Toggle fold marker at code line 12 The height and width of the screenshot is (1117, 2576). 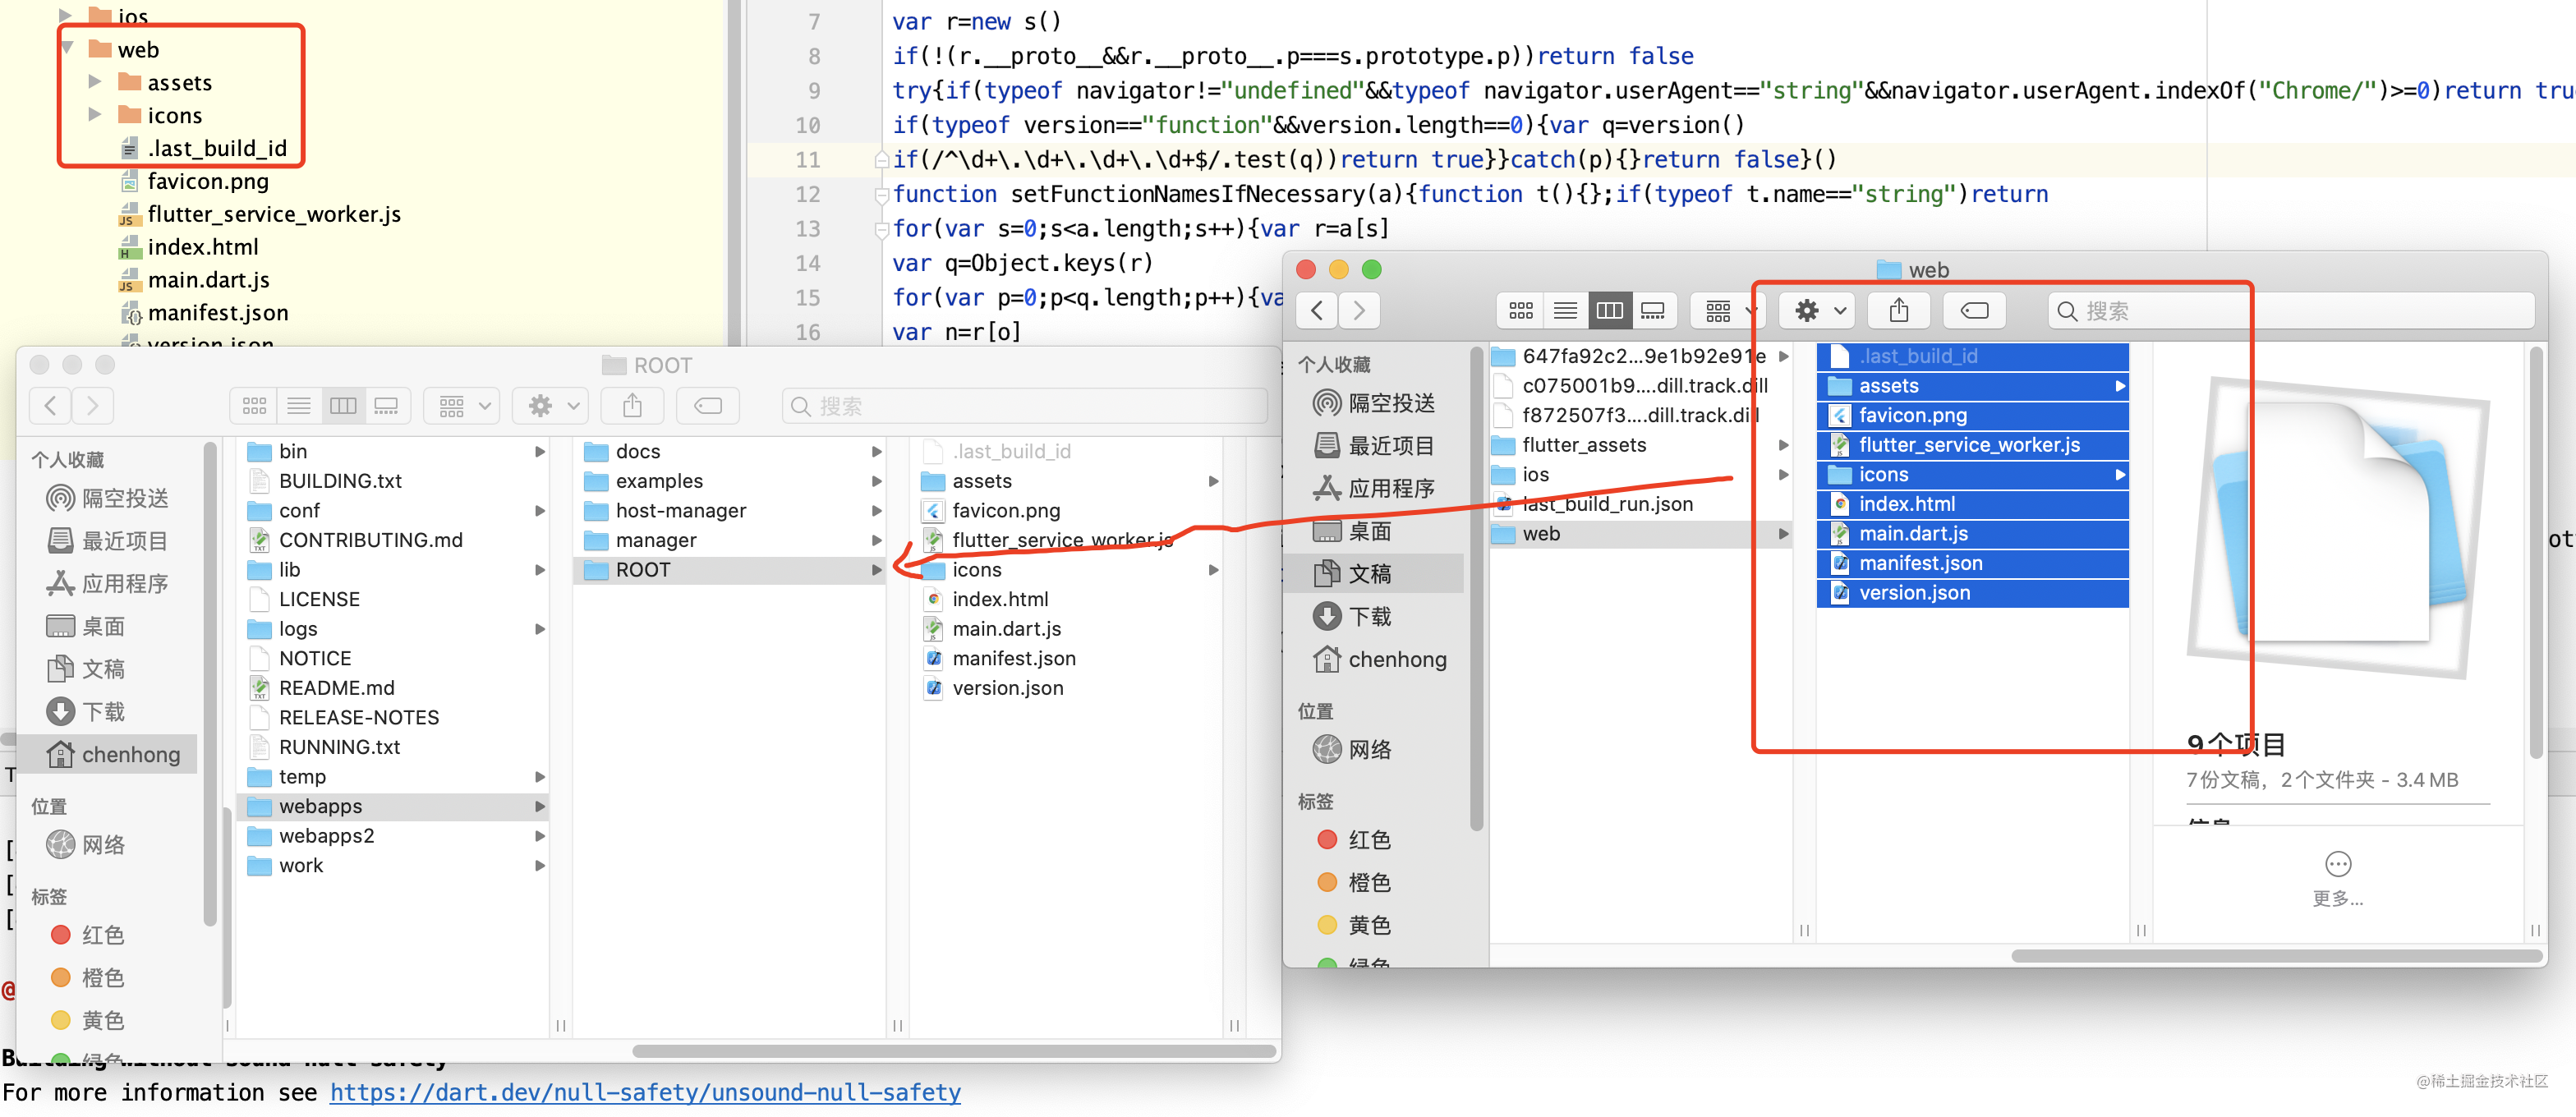pos(881,194)
